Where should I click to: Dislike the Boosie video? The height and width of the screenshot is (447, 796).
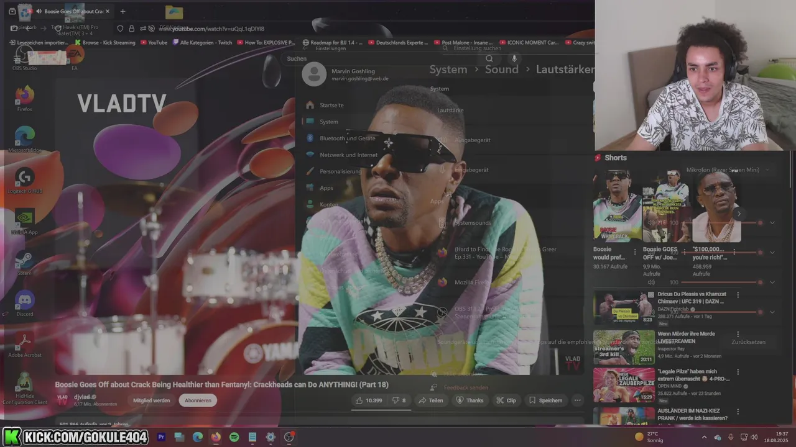click(399, 400)
